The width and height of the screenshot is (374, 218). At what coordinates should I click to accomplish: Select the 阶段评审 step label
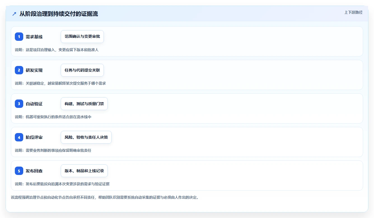pyautogui.click(x=34, y=137)
